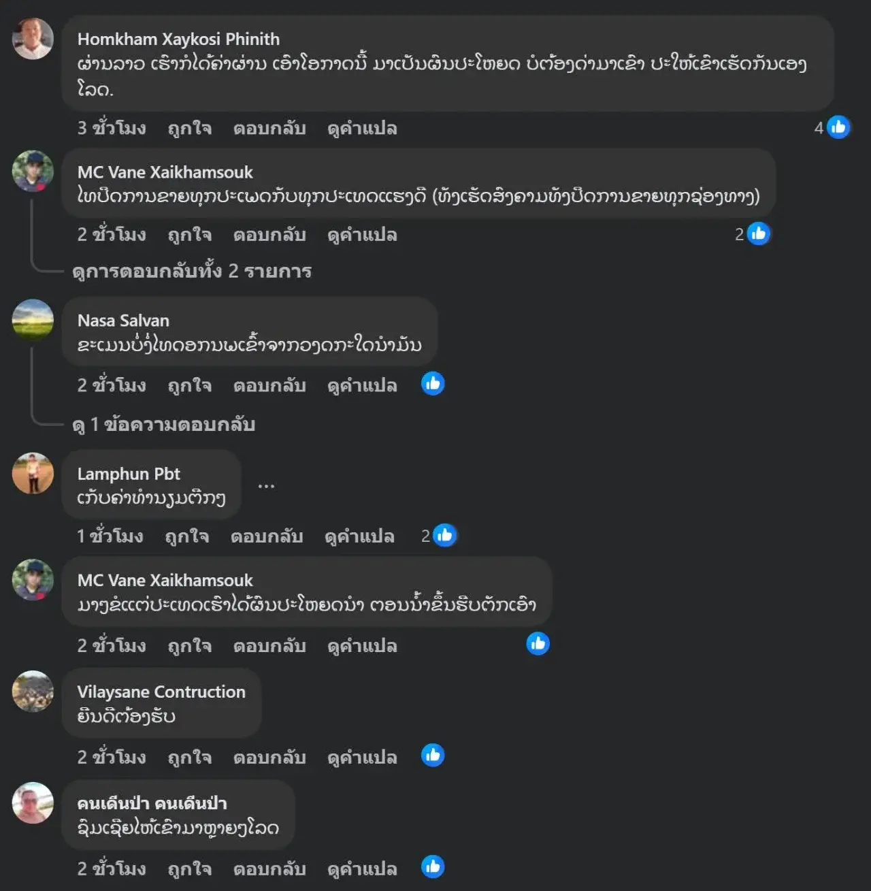Like Vilaysane Contruction's comment via ถูกใจ
Viewport: 871px width, 891px height.
click(190, 758)
